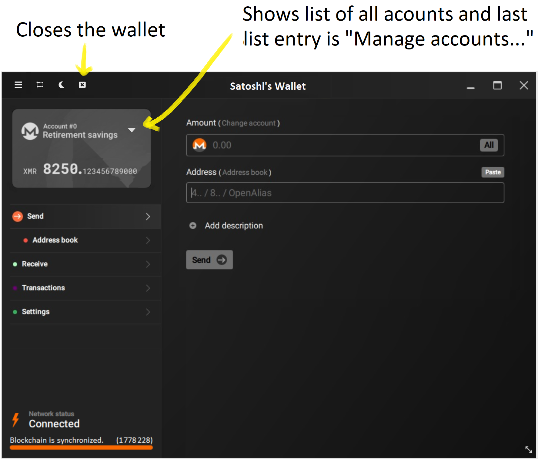Select the Retirement savings account name
This screenshot has height=460, width=538.
(x=80, y=135)
